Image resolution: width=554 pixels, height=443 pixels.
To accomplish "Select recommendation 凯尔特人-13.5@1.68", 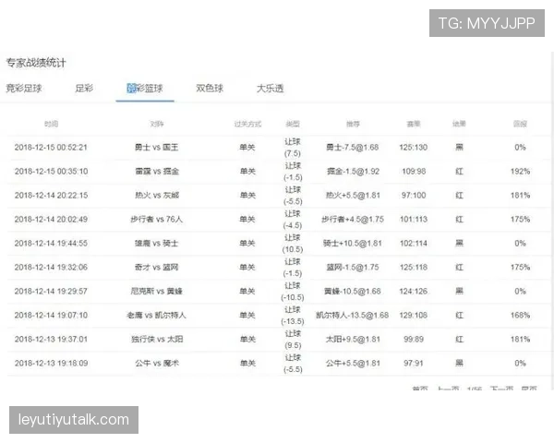I will (x=353, y=315).
